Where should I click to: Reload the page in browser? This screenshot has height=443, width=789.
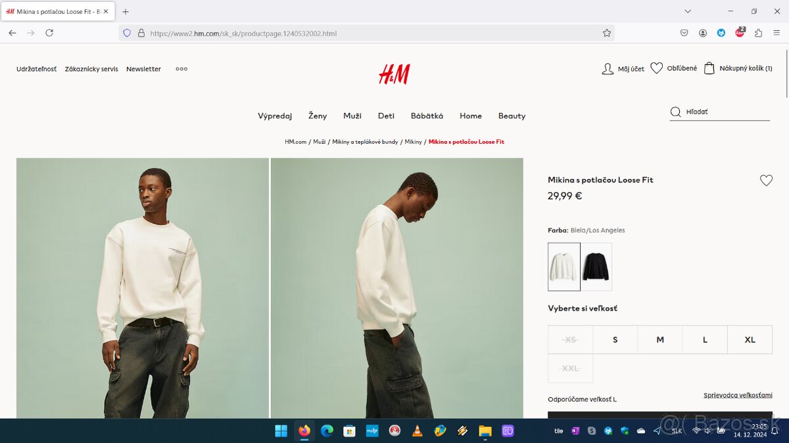[49, 33]
